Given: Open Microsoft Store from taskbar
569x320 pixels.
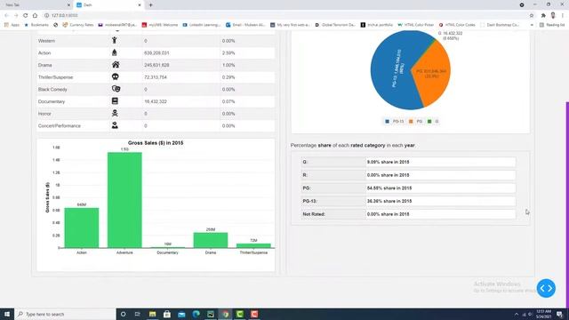Looking at the screenshot, I should (167, 314).
